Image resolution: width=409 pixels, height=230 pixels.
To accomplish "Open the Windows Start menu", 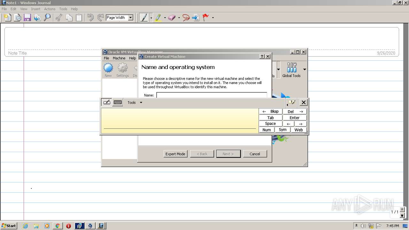I will [x=9, y=226].
